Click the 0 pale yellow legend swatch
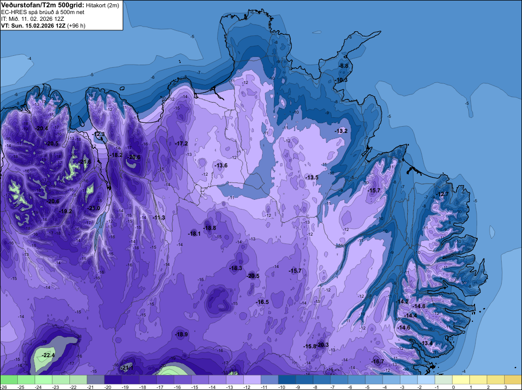 pos(461,380)
